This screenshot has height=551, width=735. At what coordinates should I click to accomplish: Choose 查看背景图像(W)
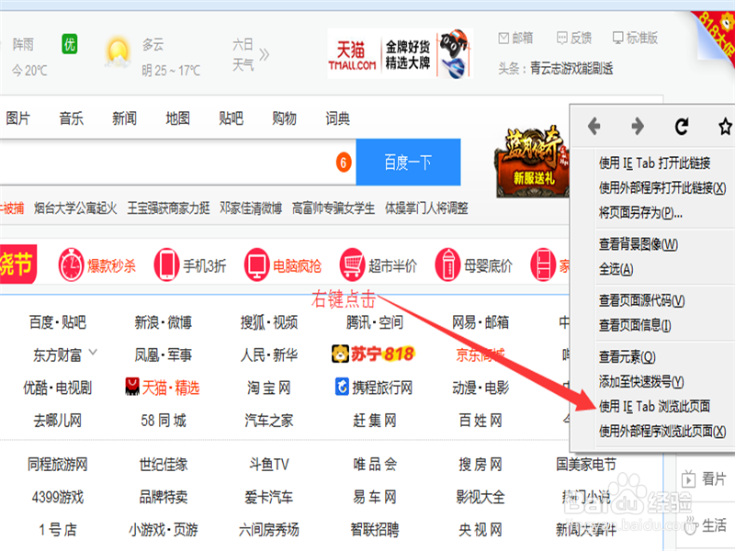point(638,244)
